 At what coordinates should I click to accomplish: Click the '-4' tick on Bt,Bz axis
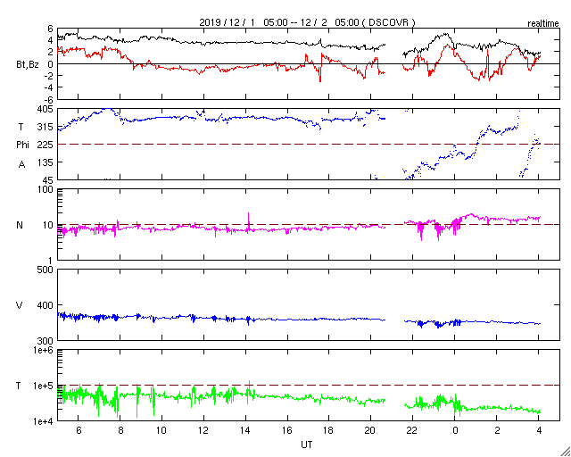(48, 87)
